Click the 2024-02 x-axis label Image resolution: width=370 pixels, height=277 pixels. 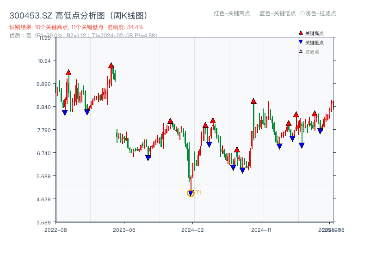click(x=192, y=230)
